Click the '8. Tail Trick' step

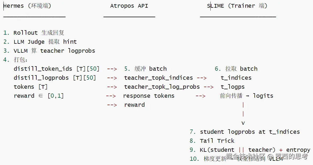click(212, 141)
